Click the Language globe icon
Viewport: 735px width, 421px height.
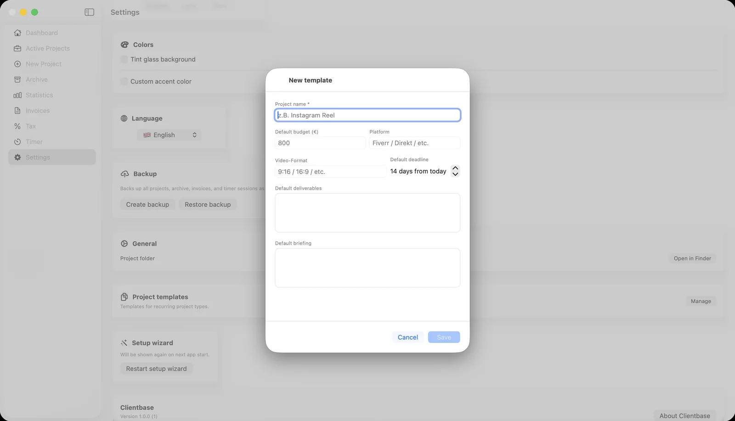tap(124, 118)
